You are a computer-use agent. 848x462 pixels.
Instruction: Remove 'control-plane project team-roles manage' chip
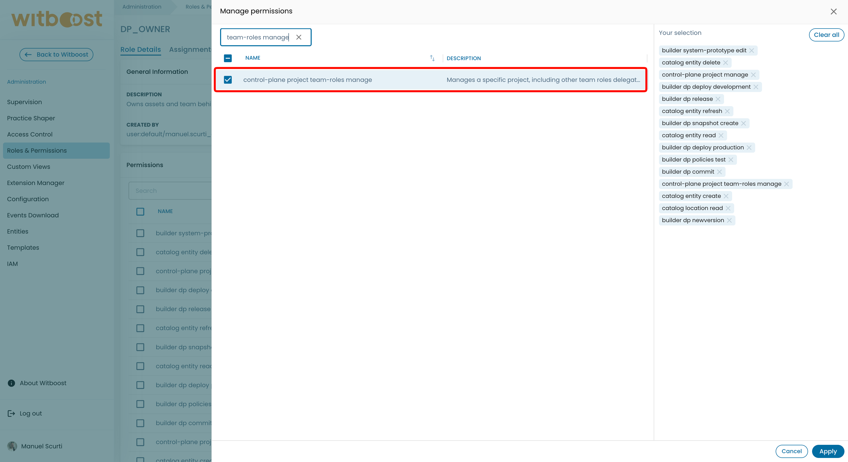pos(787,184)
